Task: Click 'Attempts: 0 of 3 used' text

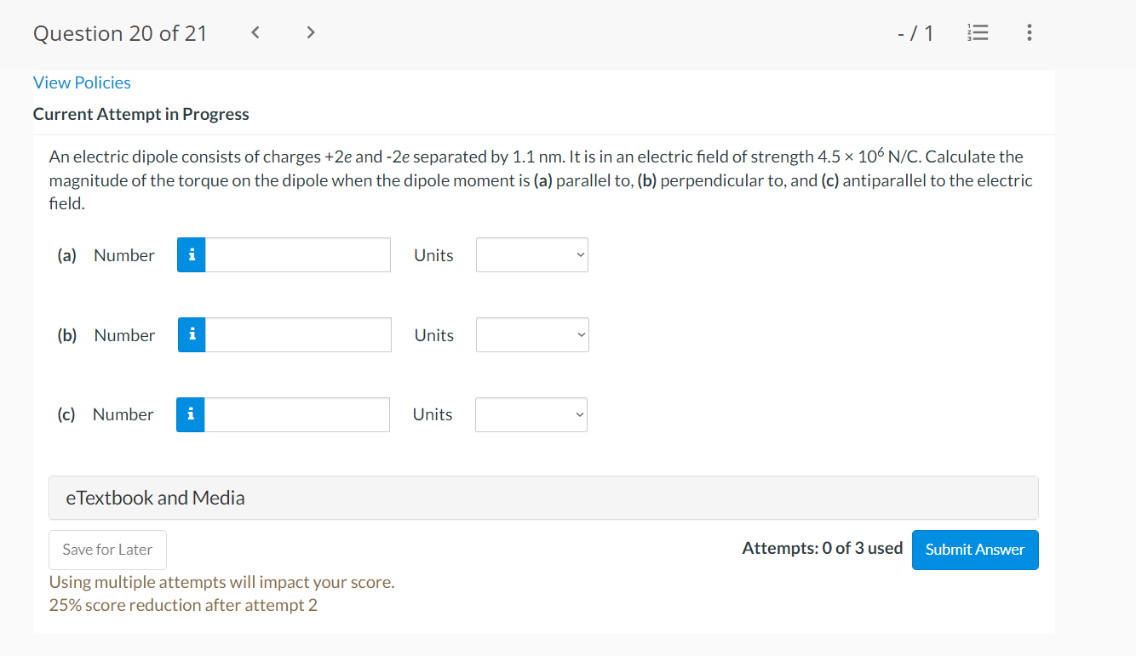Action: [823, 548]
